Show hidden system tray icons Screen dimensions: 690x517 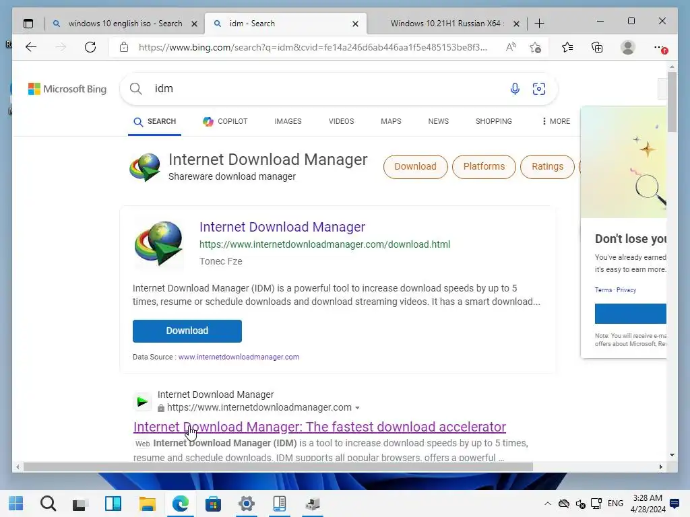click(x=547, y=504)
